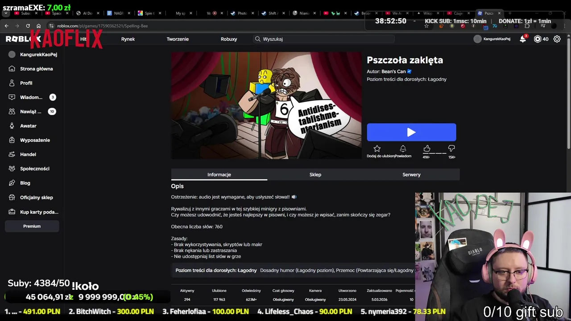Screen dimensions: 571x321
Task: Click the Zaktualizowano date 5.03.2026
Action: click(x=379, y=300)
